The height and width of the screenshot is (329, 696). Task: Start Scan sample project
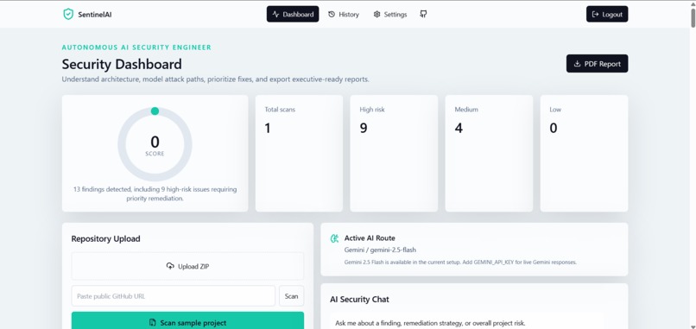click(187, 322)
